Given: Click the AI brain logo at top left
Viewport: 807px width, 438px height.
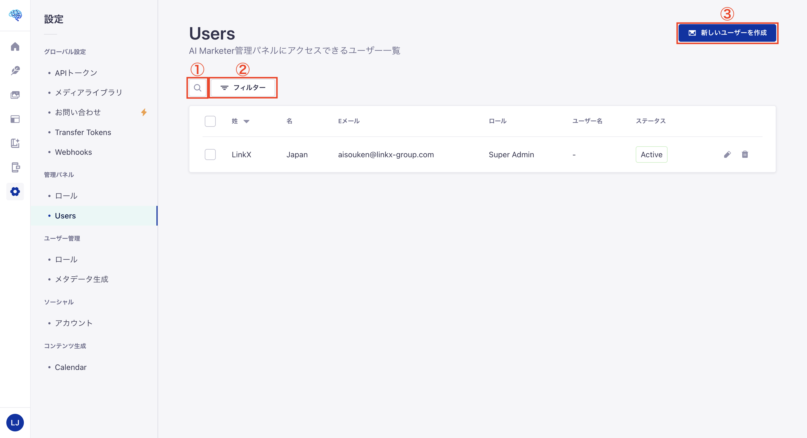Looking at the screenshot, I should (x=15, y=15).
